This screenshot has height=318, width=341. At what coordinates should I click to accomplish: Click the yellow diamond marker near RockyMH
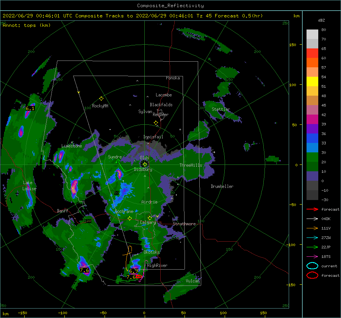pos(101,99)
